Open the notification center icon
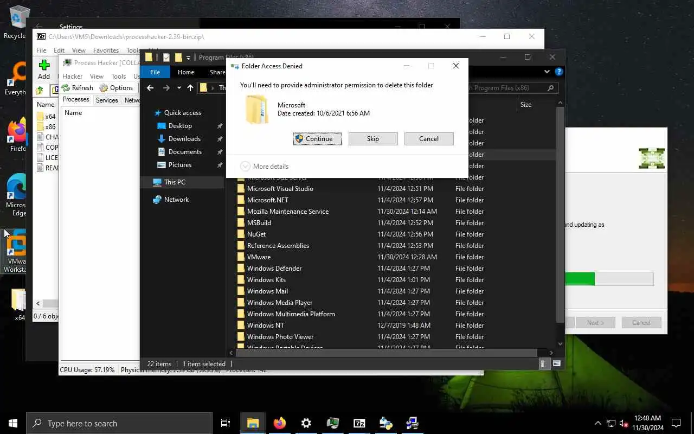Image resolution: width=694 pixels, height=434 pixels. click(x=676, y=423)
